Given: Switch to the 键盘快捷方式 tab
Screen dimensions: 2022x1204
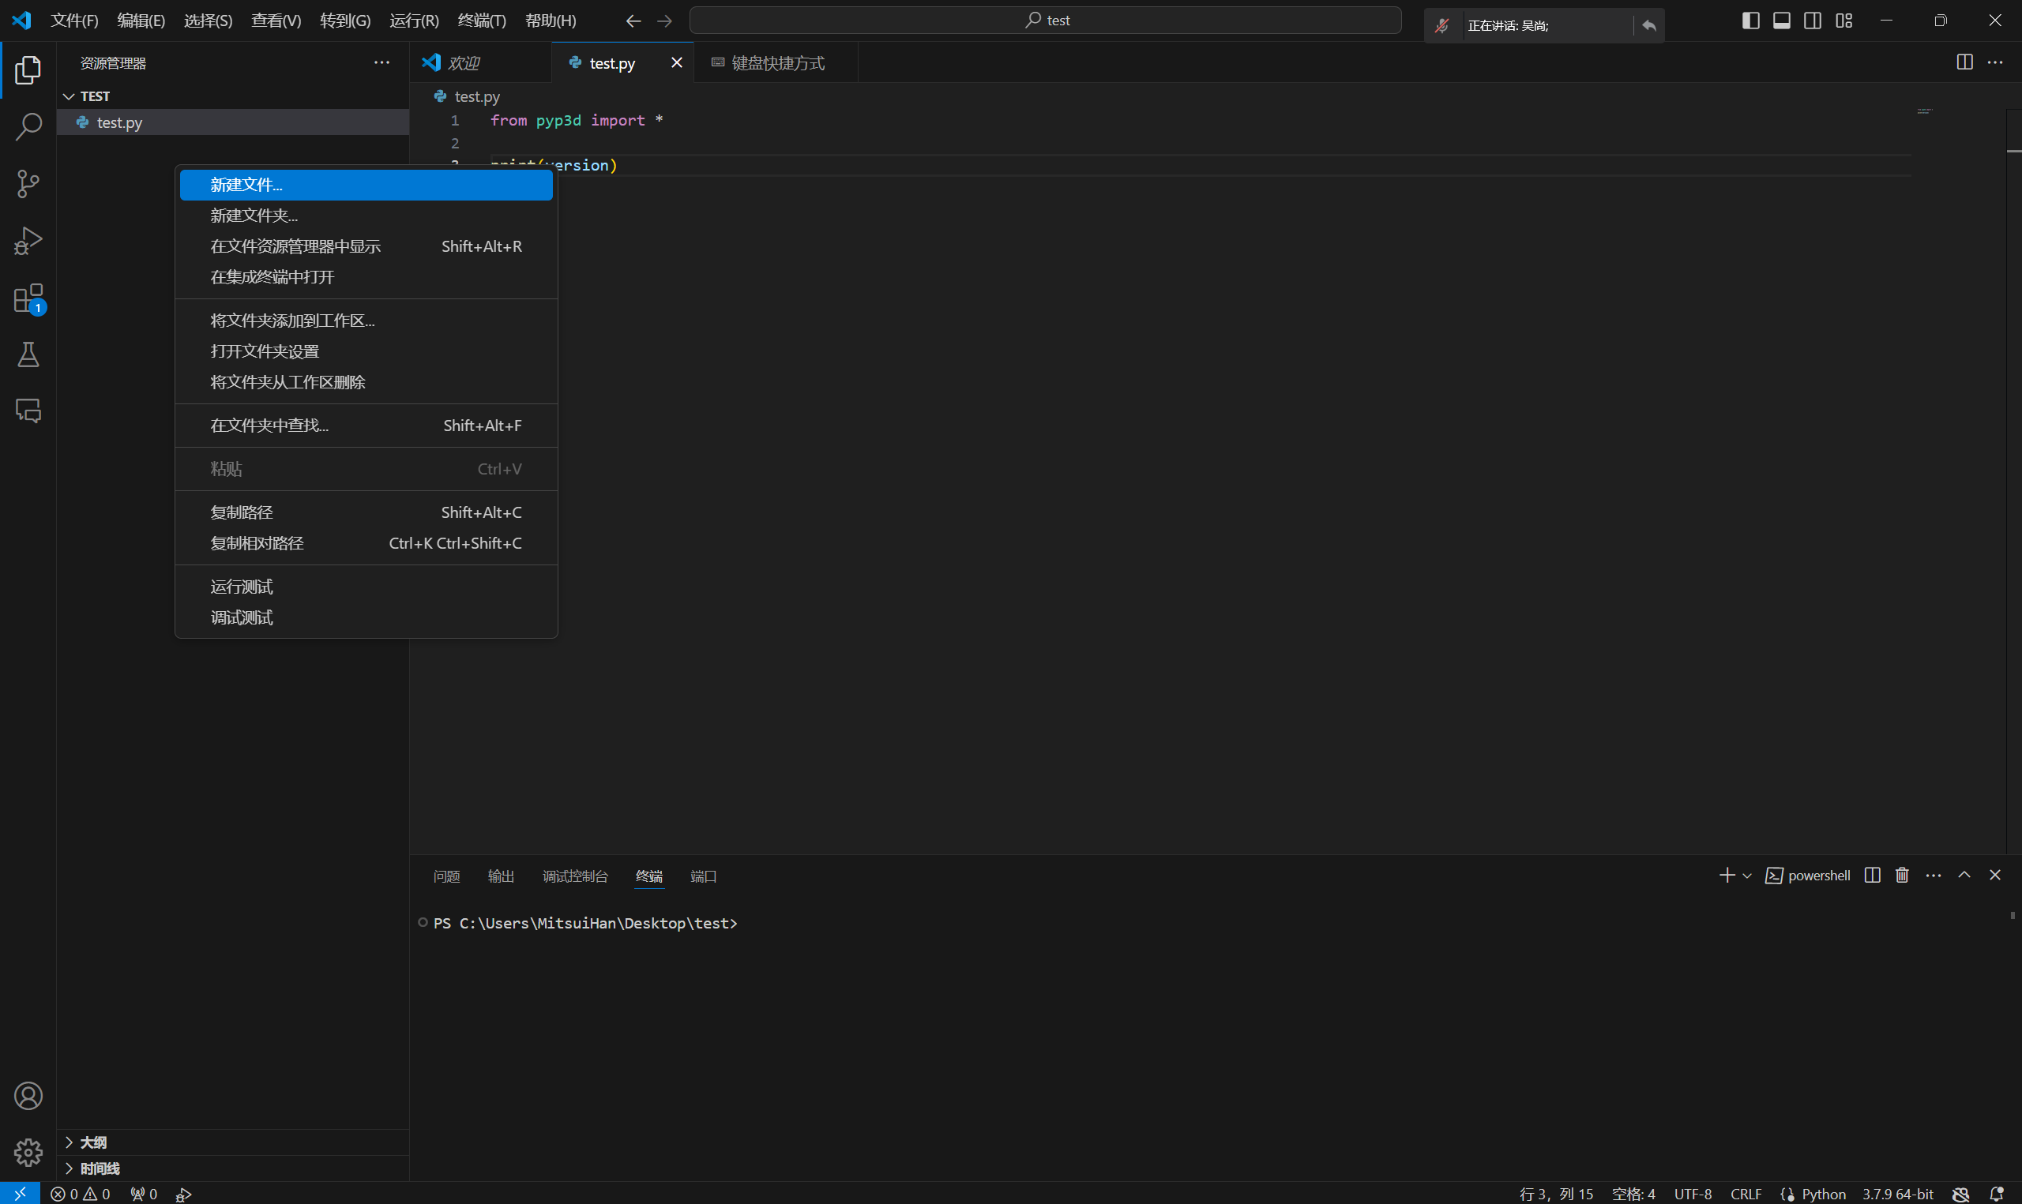Looking at the screenshot, I should [776, 63].
